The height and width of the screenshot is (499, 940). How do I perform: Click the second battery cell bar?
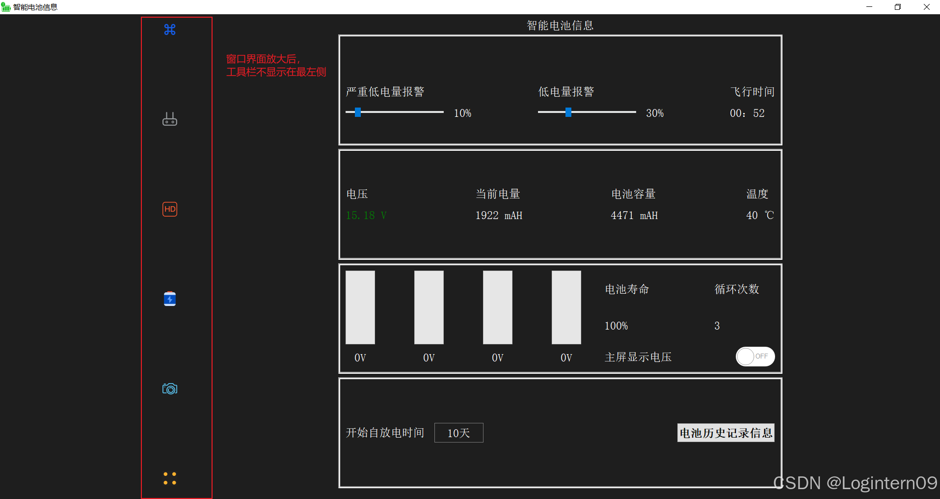tap(429, 307)
